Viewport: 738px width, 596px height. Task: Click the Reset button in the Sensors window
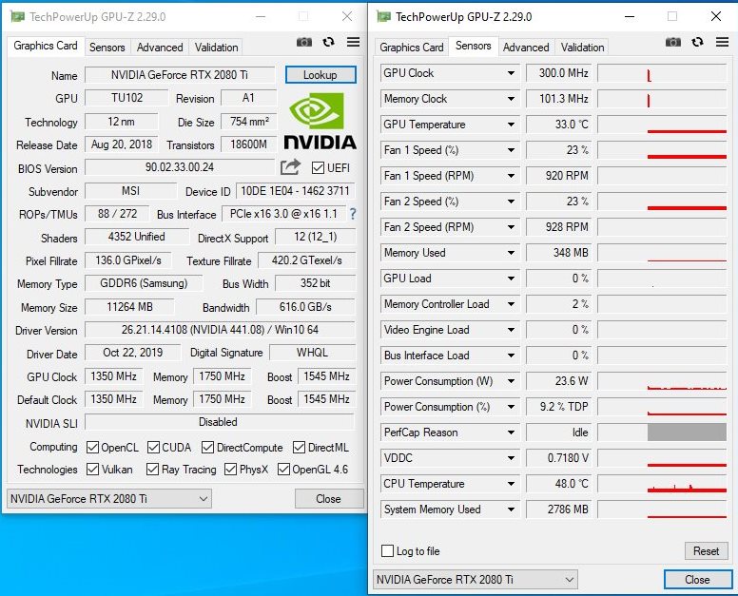[x=706, y=550]
